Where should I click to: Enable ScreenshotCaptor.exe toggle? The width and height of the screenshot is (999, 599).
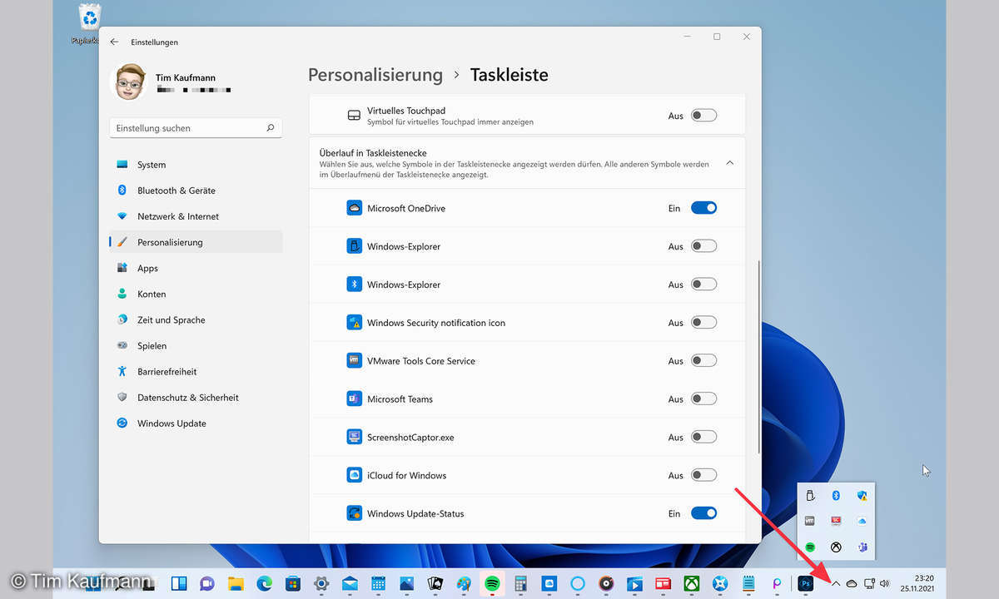(703, 438)
